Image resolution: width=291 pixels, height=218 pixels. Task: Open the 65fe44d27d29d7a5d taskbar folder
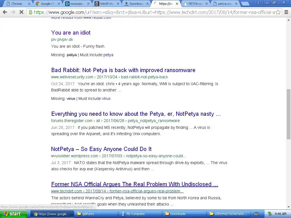pos(229,214)
